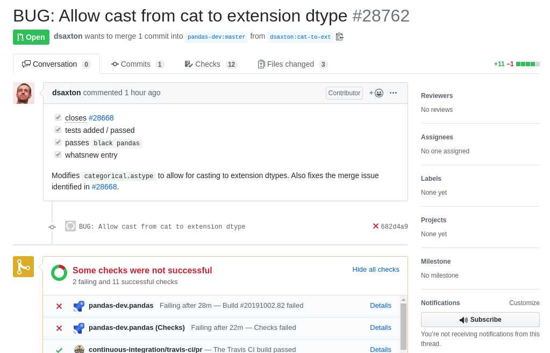Open issue #28668 from the comment

click(x=104, y=187)
